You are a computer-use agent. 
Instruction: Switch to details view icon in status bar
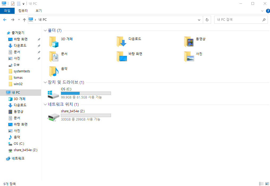pyautogui.click(x=261, y=184)
